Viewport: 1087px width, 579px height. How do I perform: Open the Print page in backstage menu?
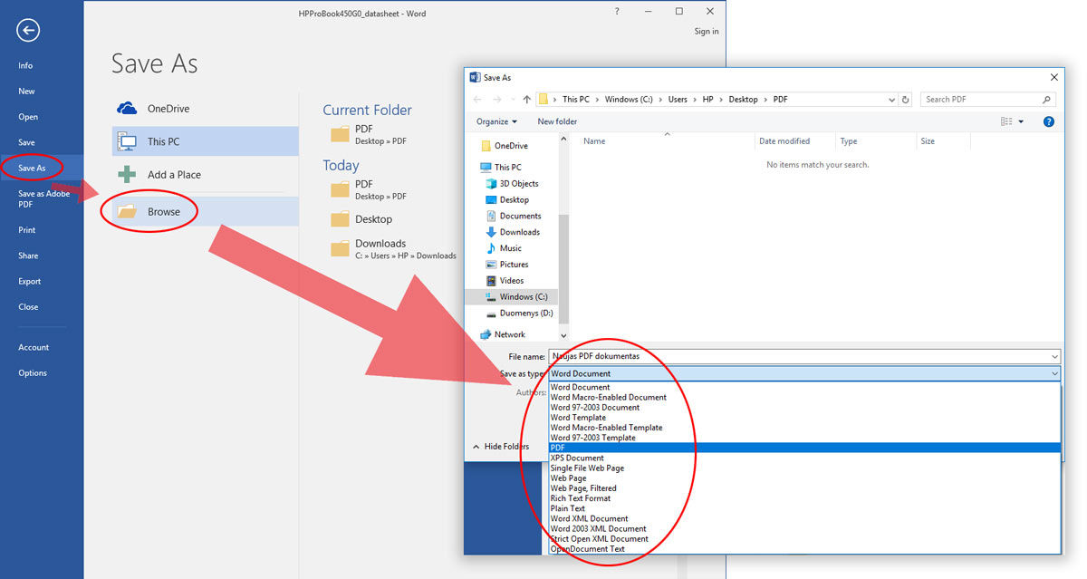(27, 230)
